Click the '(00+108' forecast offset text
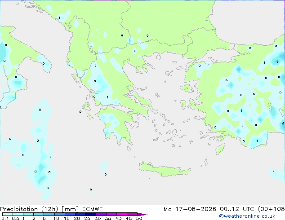 [x=272, y=209]
